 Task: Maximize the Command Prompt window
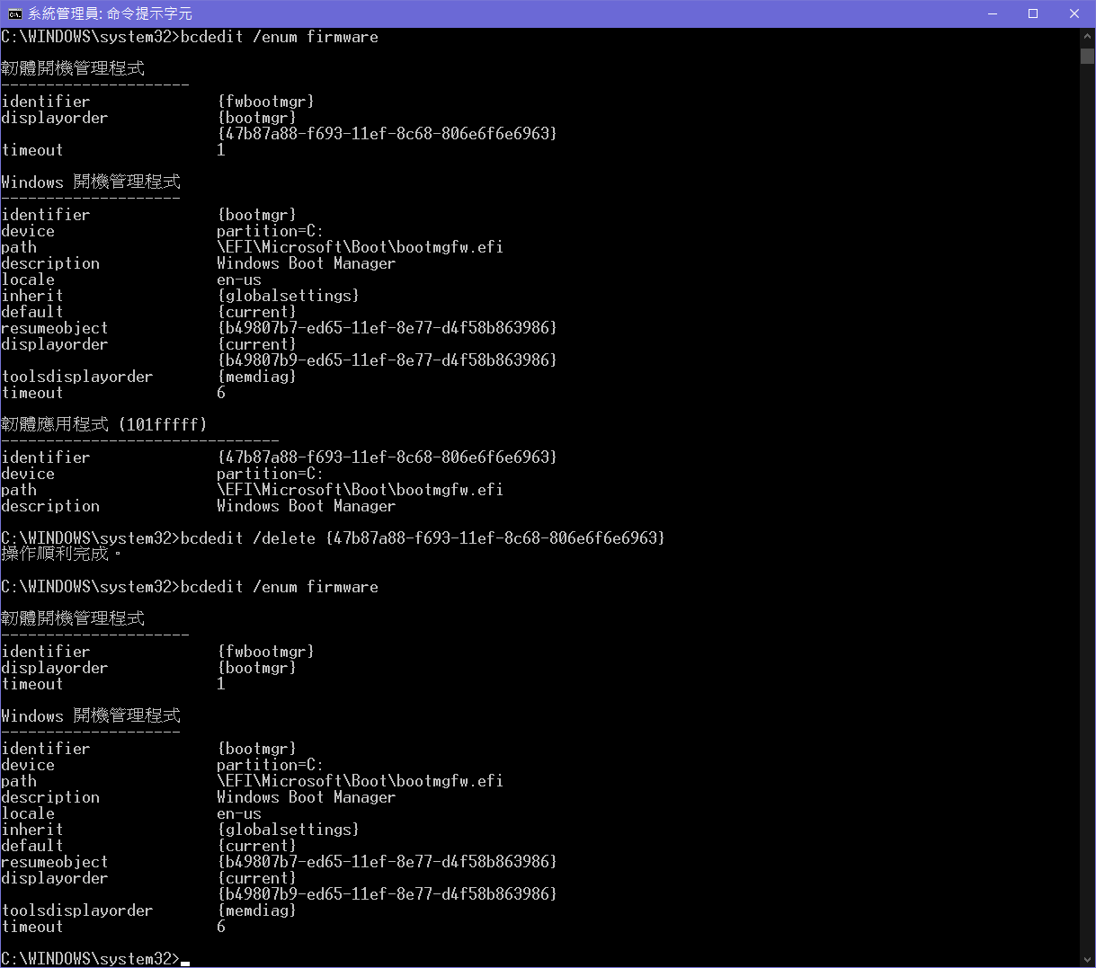tap(1033, 13)
